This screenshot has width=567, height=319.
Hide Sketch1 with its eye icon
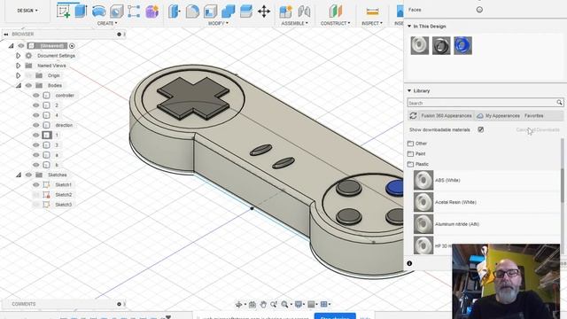pyautogui.click(x=35, y=185)
